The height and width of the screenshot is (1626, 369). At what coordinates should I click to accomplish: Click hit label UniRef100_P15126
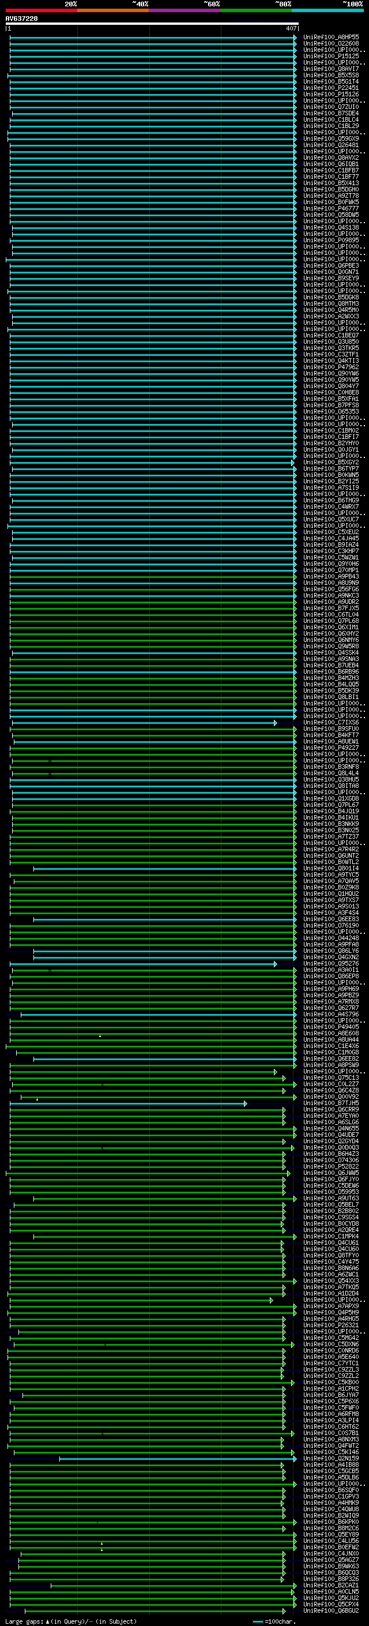click(x=331, y=94)
